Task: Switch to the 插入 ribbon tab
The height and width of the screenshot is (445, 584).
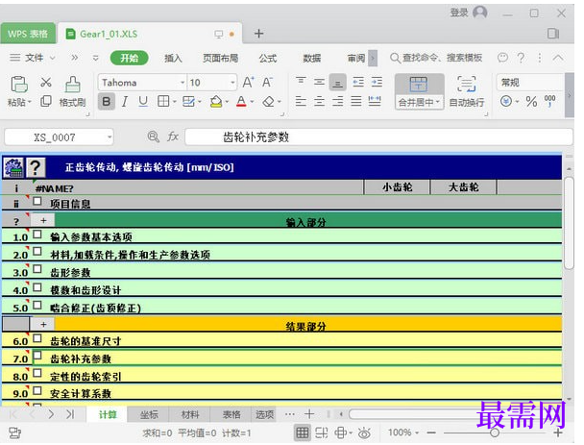Action: click(173, 58)
